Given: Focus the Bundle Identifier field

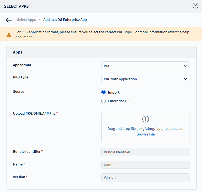Looking at the screenshot, I should tap(145, 152).
